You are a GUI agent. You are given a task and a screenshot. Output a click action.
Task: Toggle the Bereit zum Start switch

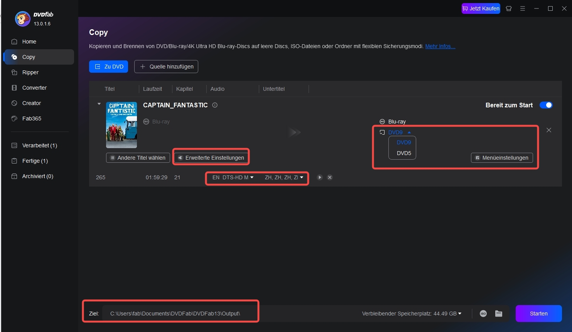coord(546,105)
